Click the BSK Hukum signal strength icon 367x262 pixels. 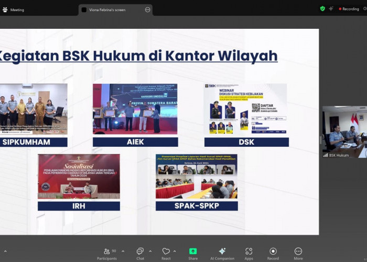coord(326,155)
